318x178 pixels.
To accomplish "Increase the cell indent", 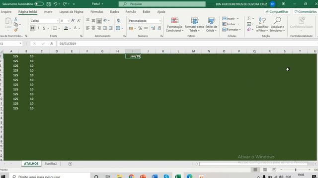I will [x=111, y=28].
